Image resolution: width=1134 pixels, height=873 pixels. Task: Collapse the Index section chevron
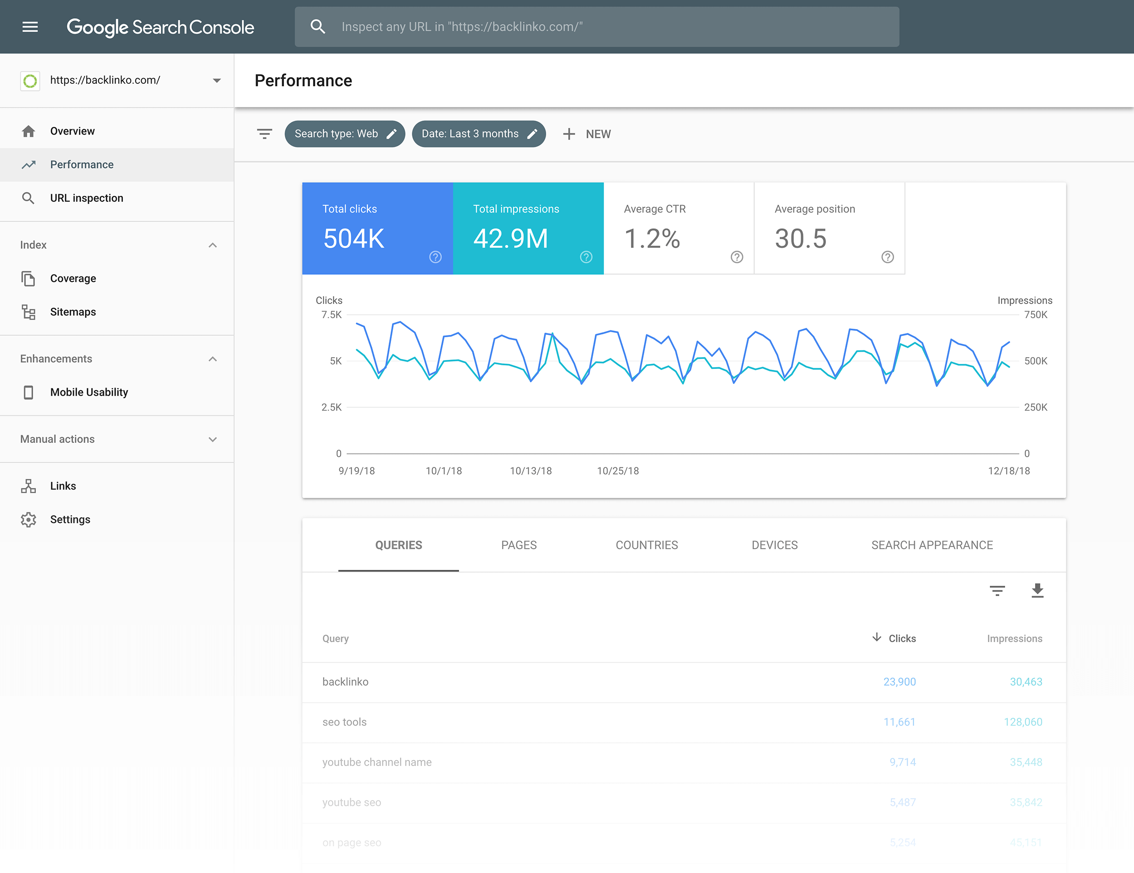point(213,245)
